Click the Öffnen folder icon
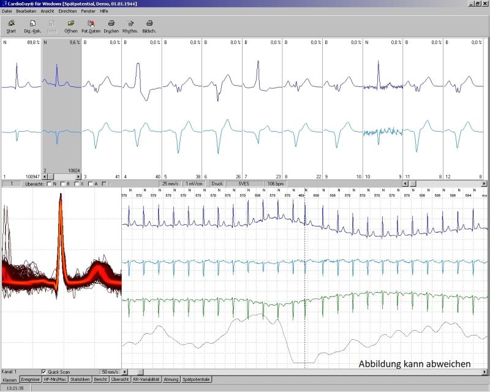This screenshot has width=490, height=392. tap(71, 26)
